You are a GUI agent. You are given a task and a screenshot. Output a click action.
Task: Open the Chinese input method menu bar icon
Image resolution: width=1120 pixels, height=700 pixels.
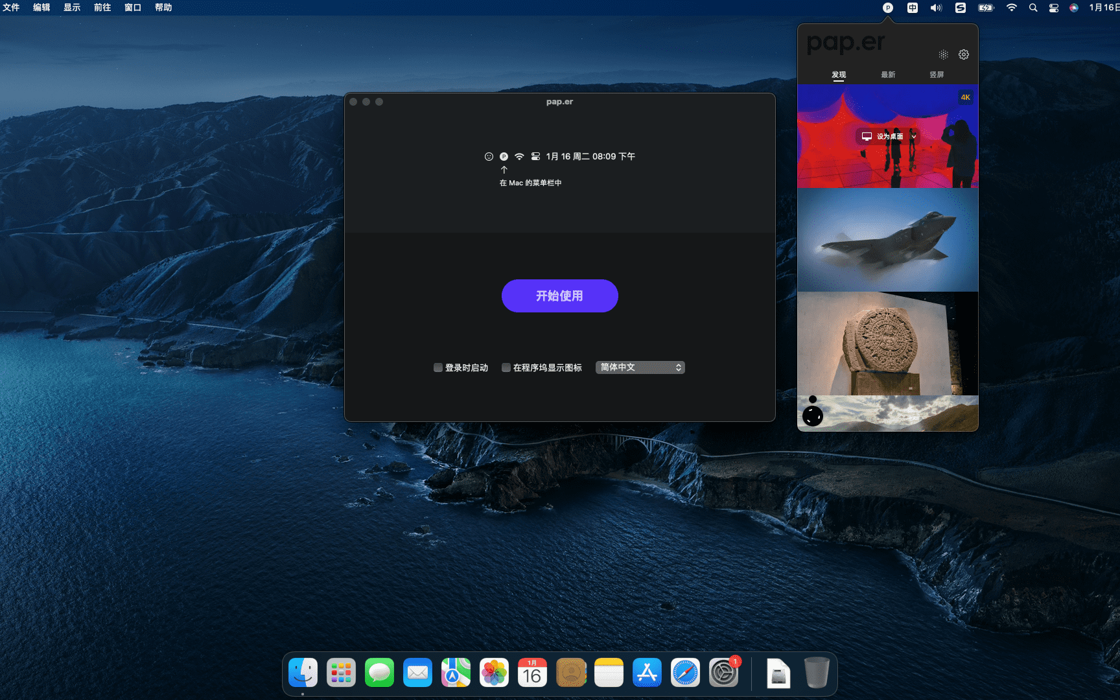pos(913,8)
